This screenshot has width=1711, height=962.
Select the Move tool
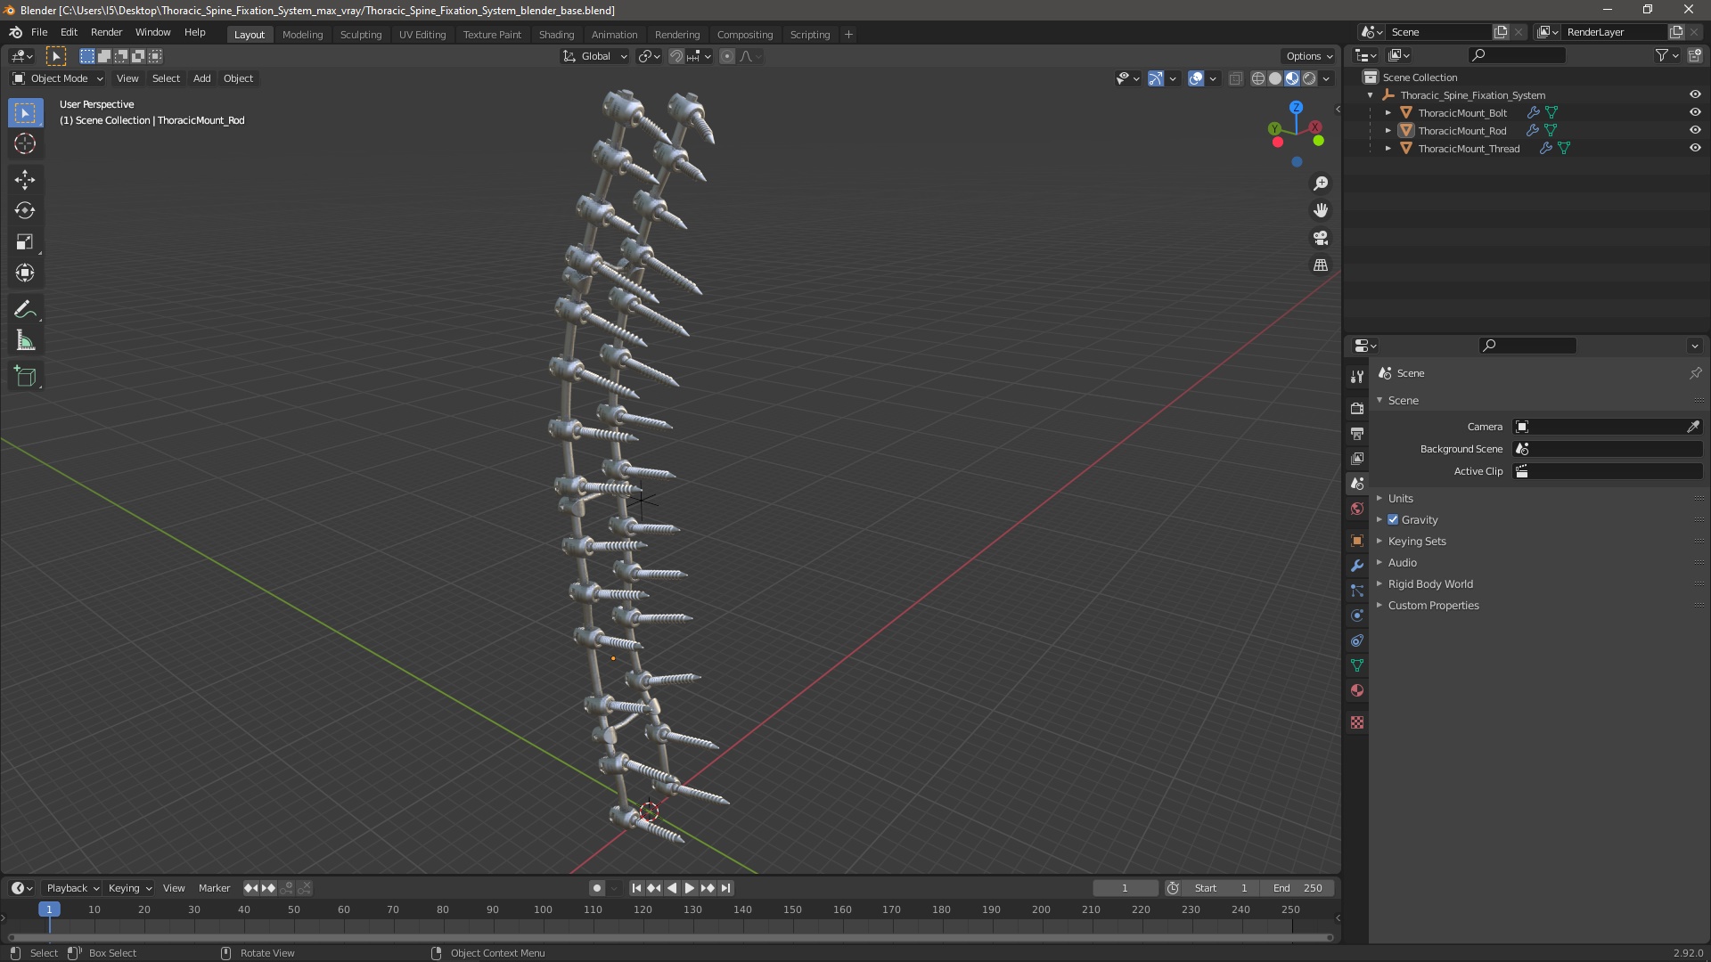tap(24, 180)
